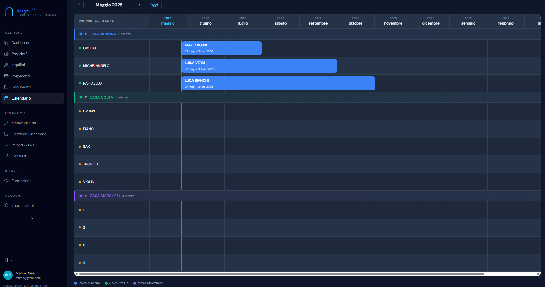Image resolution: width=545 pixels, height=287 pixels.
Task: Open Contratti page
Action: click(32, 156)
